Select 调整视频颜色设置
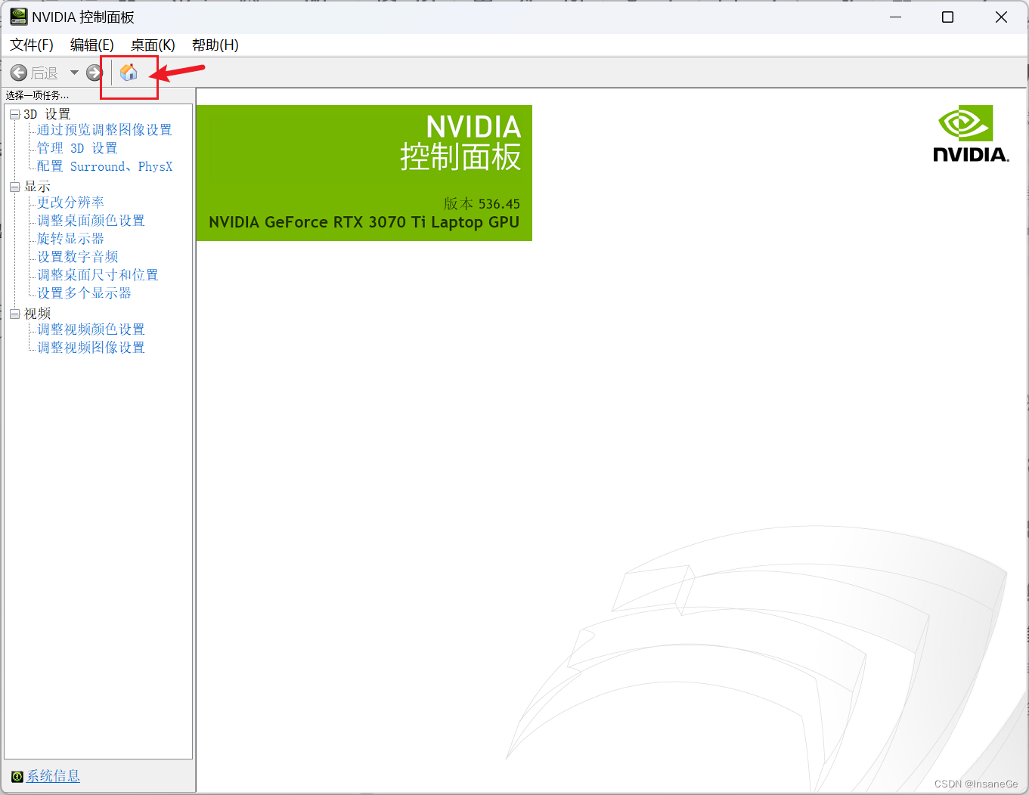This screenshot has height=795, width=1029. (91, 329)
